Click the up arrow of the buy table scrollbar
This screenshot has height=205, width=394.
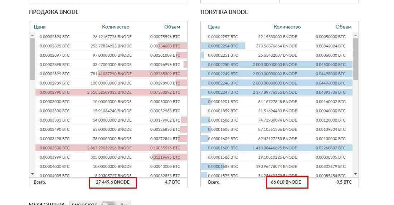[x=355, y=36]
